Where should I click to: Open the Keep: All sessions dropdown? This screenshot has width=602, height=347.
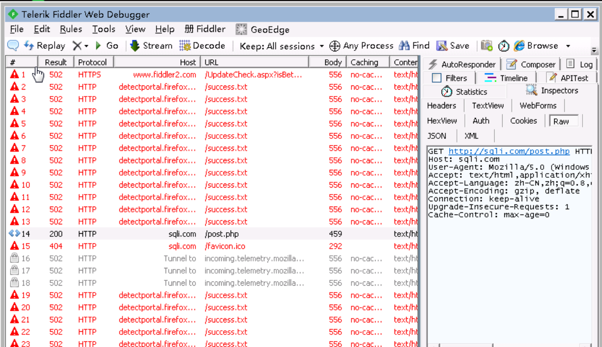pyautogui.click(x=282, y=46)
